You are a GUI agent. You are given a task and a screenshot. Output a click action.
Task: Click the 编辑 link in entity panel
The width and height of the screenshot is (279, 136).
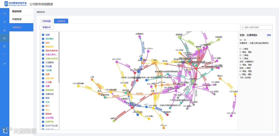click(269, 35)
